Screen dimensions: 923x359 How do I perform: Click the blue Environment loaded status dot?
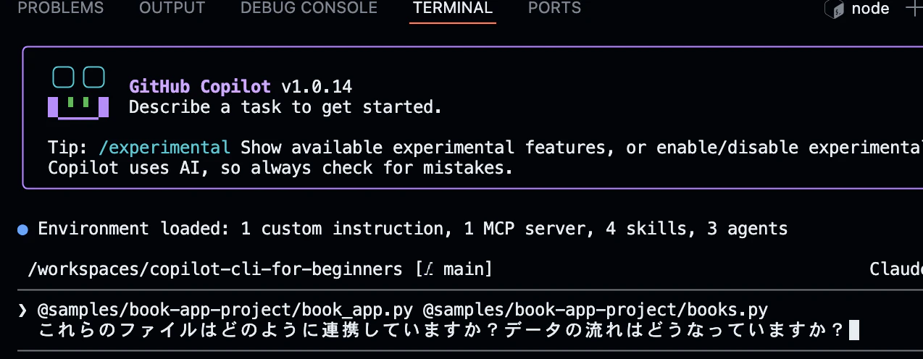22,229
